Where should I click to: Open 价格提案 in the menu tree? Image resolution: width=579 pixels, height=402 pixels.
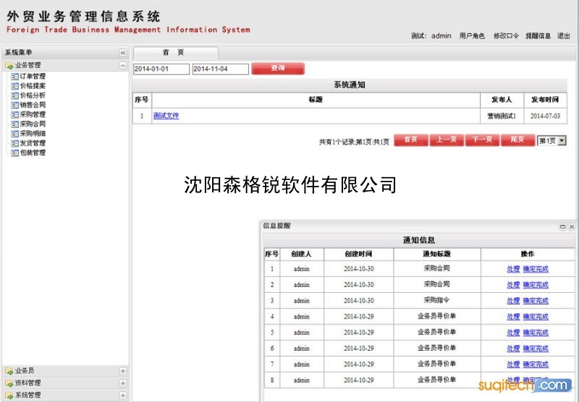click(33, 86)
